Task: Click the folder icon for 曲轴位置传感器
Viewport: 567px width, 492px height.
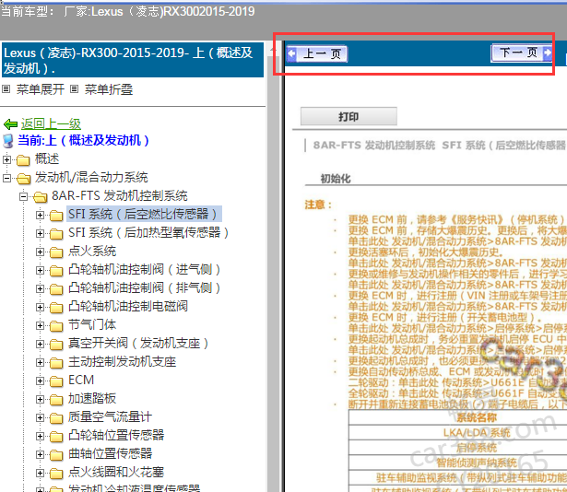Action: (x=56, y=455)
